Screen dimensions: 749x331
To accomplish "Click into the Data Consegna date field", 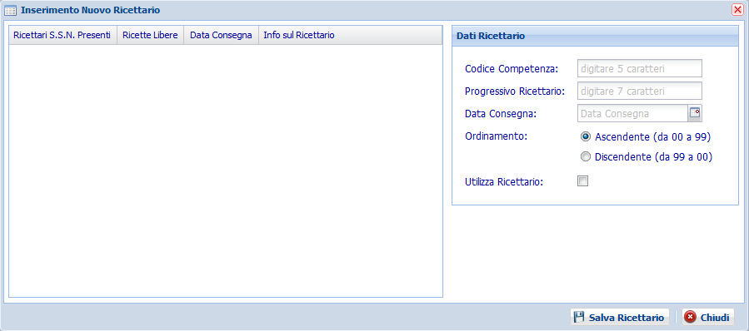I will [x=632, y=113].
